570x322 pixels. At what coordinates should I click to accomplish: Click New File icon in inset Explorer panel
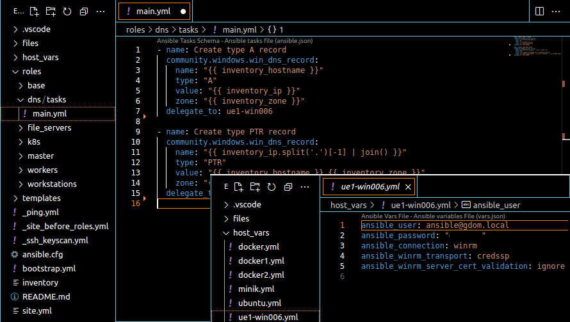238,187
